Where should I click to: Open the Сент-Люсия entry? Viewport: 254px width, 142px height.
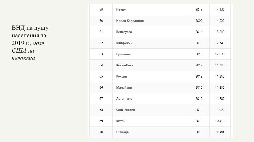(x=125, y=110)
